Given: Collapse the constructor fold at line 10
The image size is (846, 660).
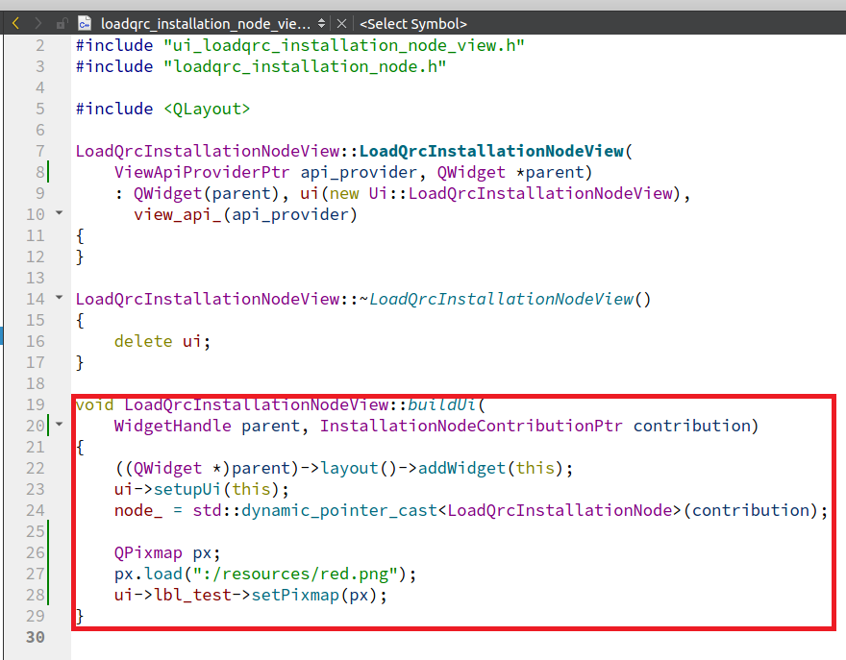Looking at the screenshot, I should coord(60,213).
